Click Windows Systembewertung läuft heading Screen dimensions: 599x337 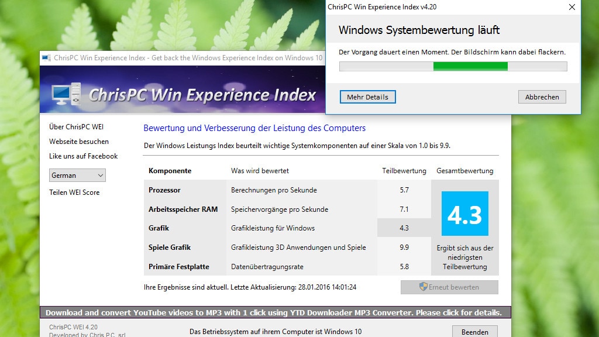[419, 30]
